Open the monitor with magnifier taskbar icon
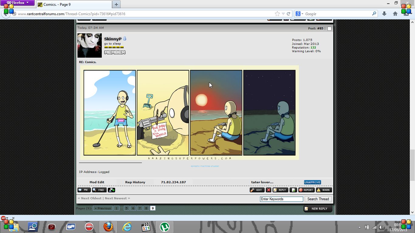The width and height of the screenshot is (415, 233). tap(33, 227)
